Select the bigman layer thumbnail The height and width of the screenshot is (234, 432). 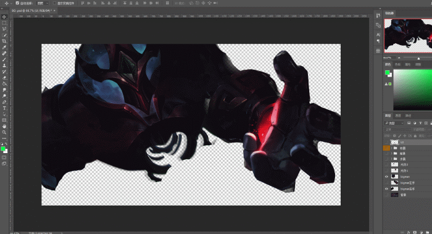394,177
